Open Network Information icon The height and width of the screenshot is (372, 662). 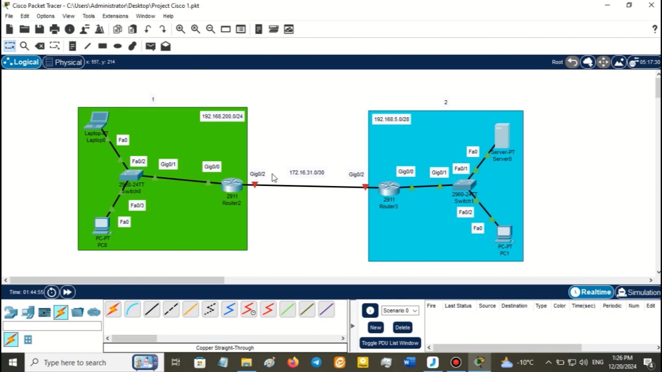click(x=70, y=29)
